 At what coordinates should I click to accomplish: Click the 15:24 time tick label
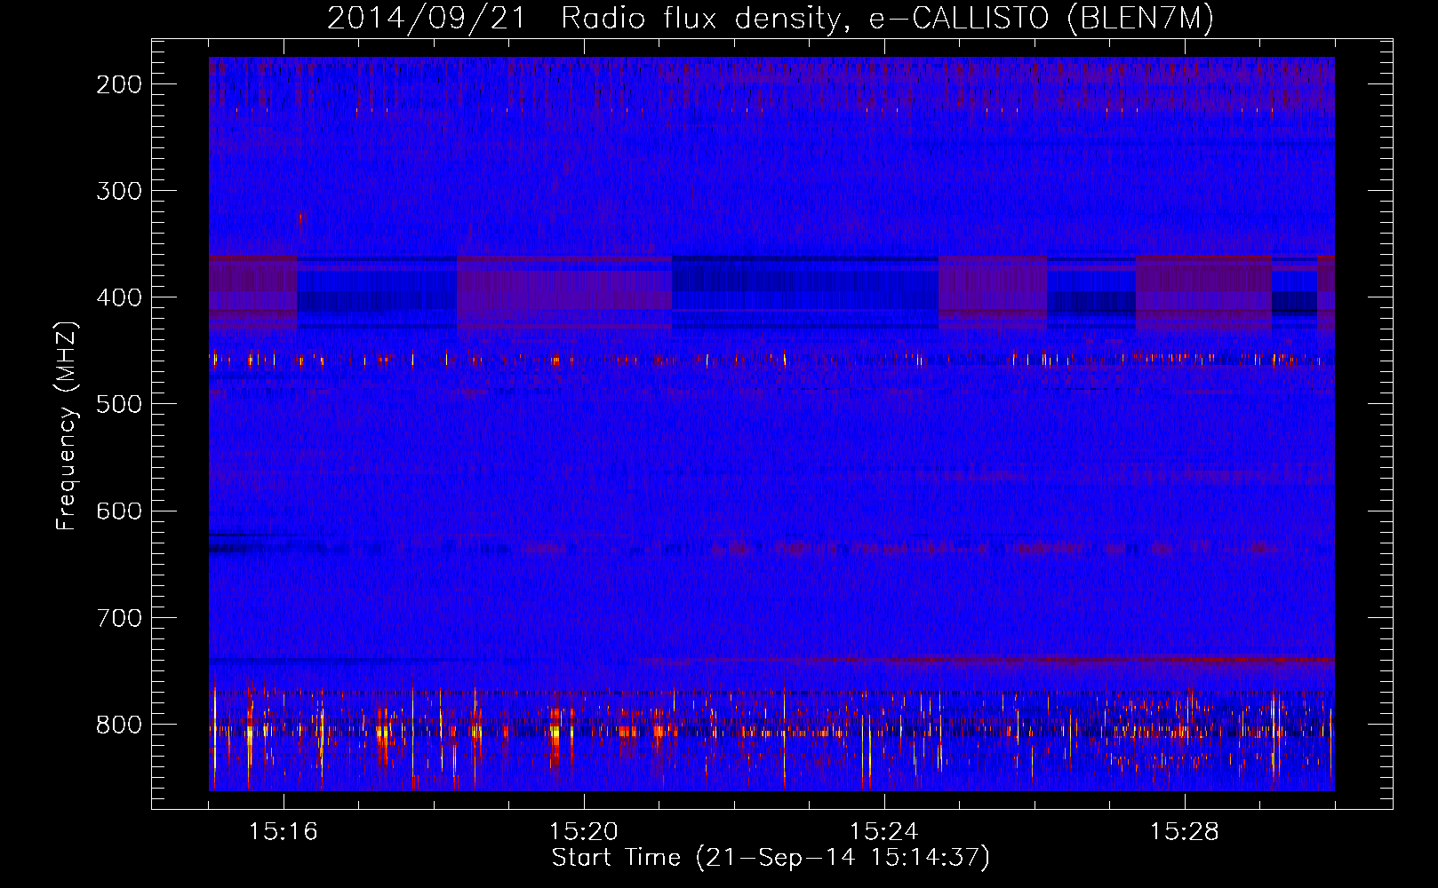click(884, 832)
